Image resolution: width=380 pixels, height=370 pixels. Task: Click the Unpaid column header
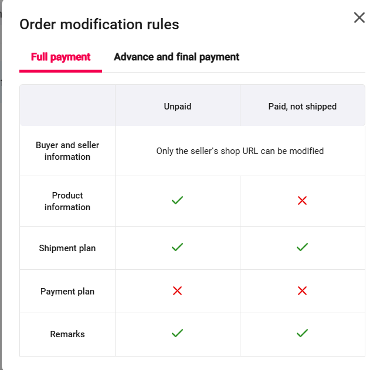[x=178, y=107]
